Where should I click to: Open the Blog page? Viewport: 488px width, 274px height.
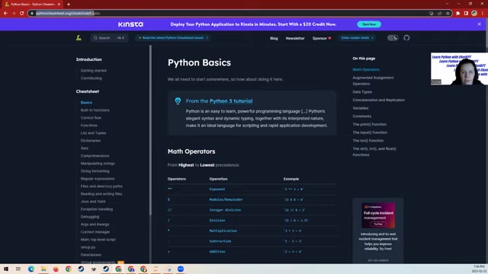pos(274,38)
